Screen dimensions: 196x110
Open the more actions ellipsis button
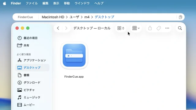point(167,28)
